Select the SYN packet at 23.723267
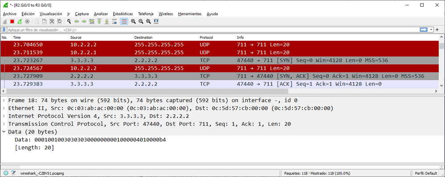This screenshot has width=445, height=177. coord(220,60)
